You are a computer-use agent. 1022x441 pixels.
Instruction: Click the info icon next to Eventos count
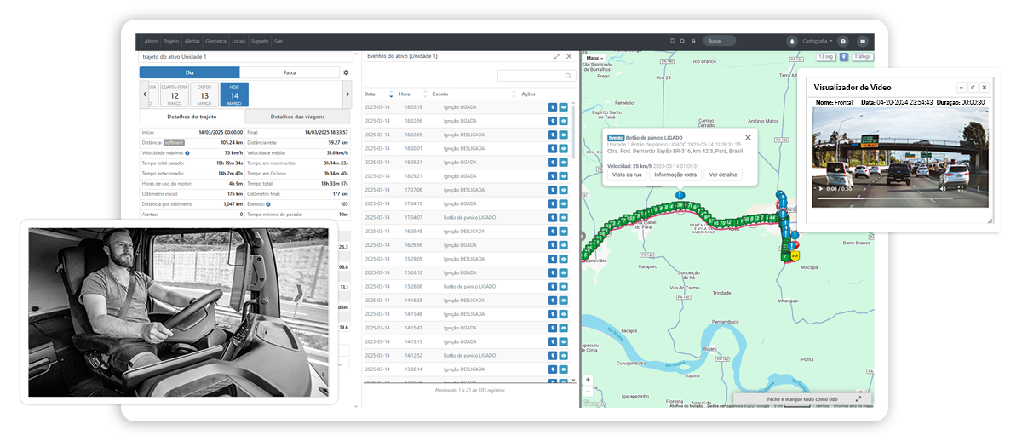pos(267,204)
